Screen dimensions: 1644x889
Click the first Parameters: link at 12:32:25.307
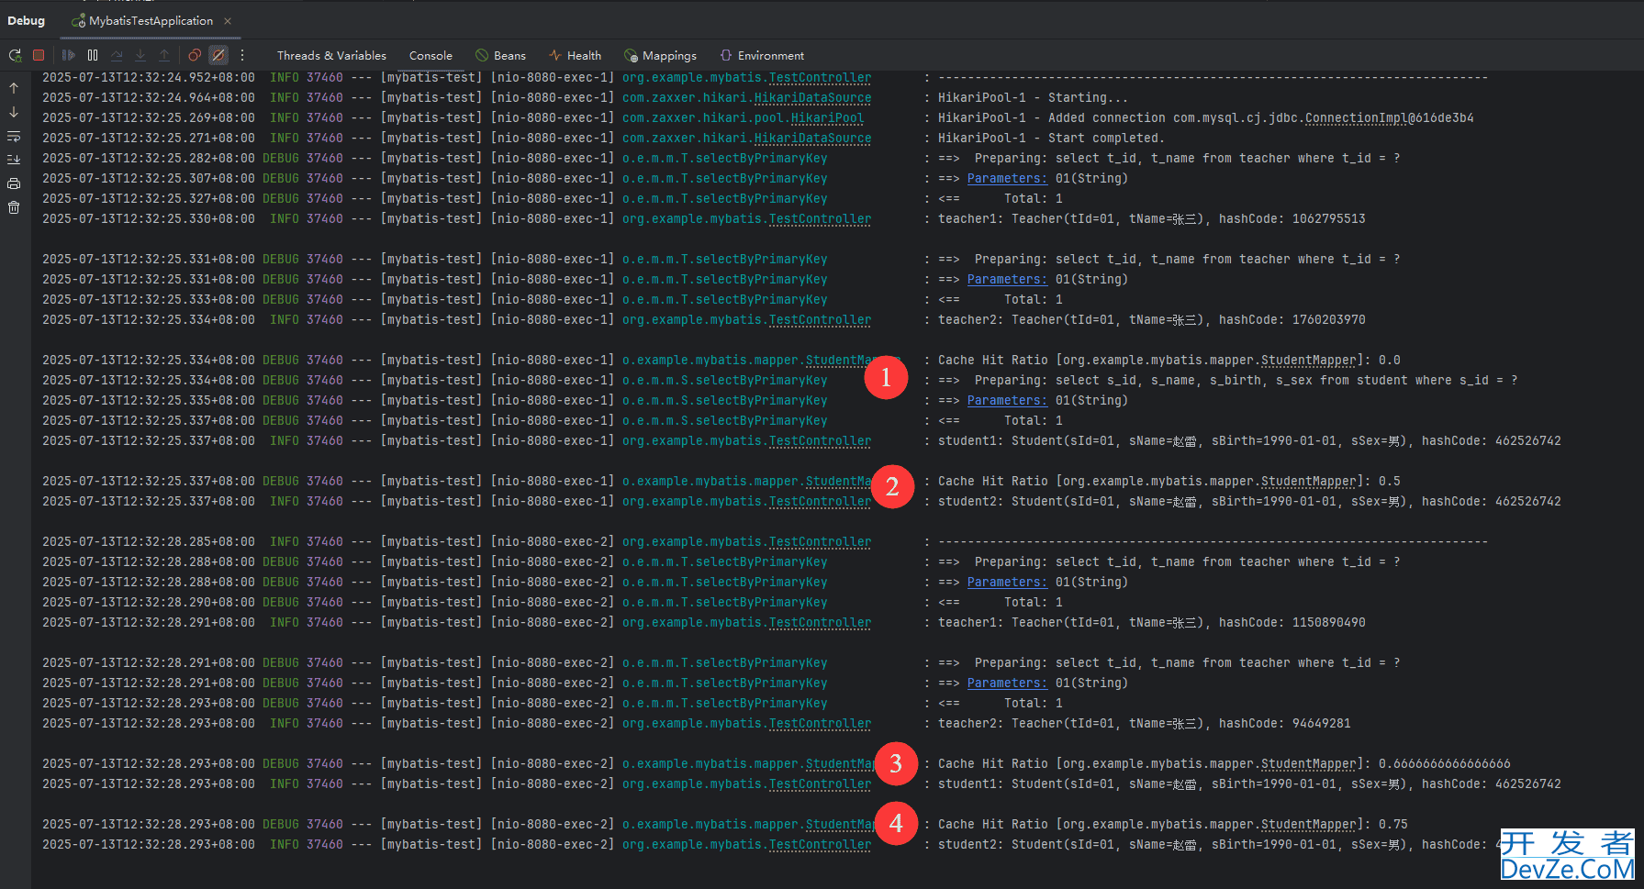tap(1007, 179)
